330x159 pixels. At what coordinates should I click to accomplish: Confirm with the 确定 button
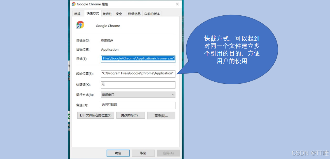pos(118,153)
